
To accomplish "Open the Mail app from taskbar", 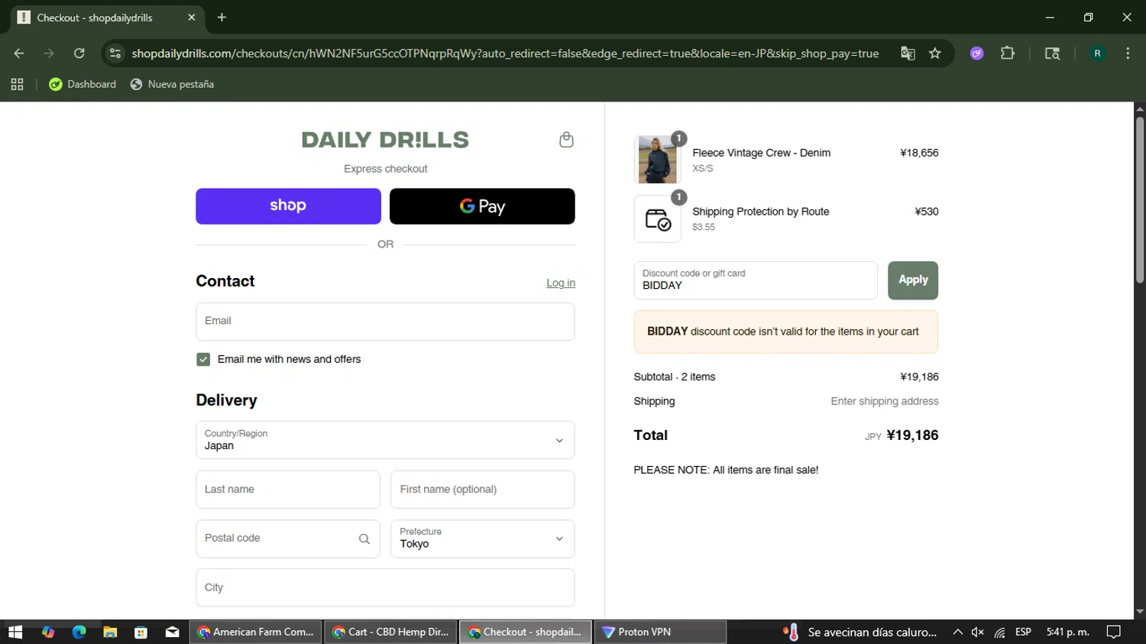I will pyautogui.click(x=172, y=632).
